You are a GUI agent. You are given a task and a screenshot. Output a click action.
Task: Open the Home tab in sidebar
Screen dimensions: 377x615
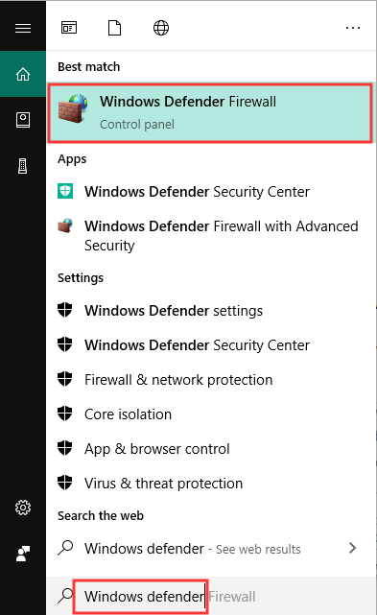[23, 74]
